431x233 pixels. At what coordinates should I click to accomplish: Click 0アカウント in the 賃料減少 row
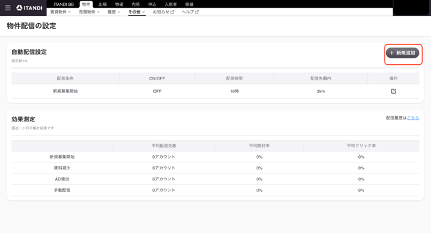coord(164,168)
